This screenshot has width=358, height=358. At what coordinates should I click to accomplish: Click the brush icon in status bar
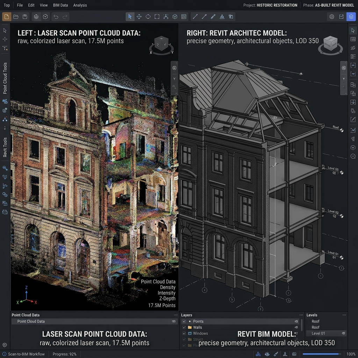click(x=276, y=354)
